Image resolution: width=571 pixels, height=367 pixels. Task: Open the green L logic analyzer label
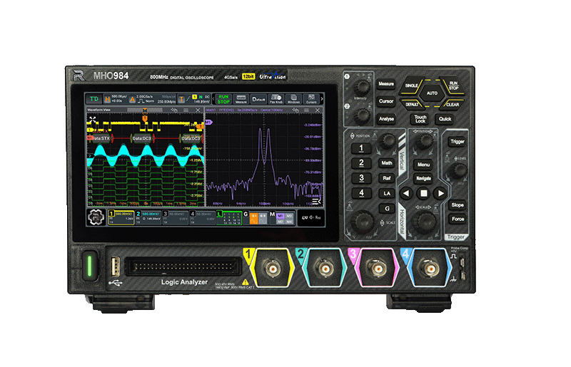pyautogui.click(x=229, y=217)
